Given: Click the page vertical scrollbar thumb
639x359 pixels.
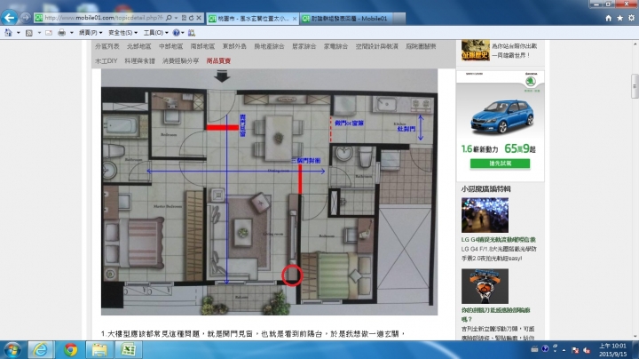Looking at the screenshot, I should coord(635,85).
